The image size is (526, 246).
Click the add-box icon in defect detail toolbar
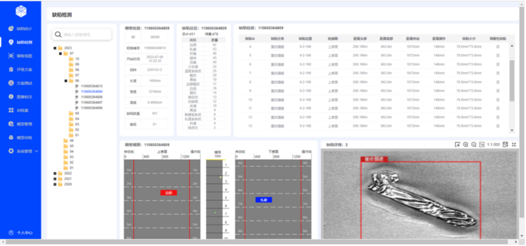(458, 145)
